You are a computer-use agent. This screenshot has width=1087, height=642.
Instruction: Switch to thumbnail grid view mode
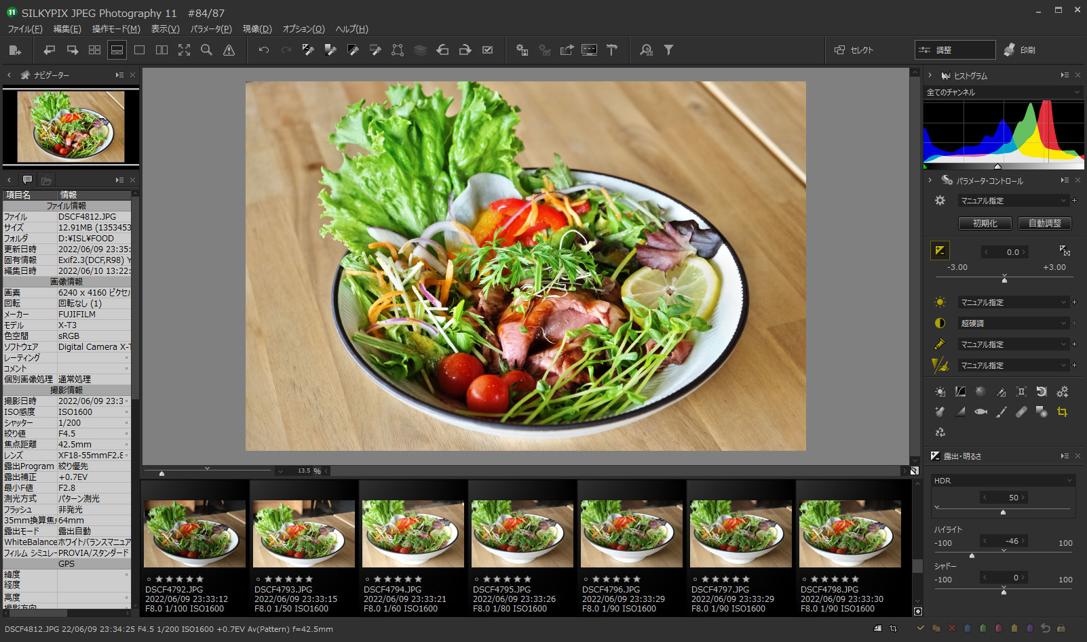tap(94, 49)
